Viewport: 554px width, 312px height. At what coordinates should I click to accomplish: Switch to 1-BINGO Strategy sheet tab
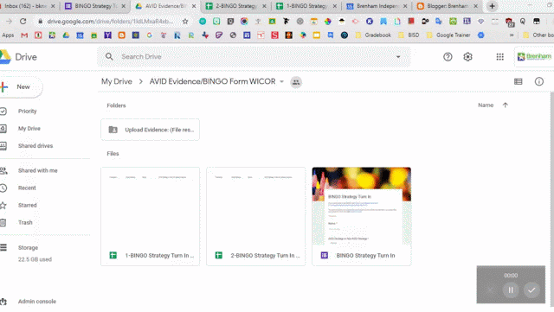[x=306, y=6]
